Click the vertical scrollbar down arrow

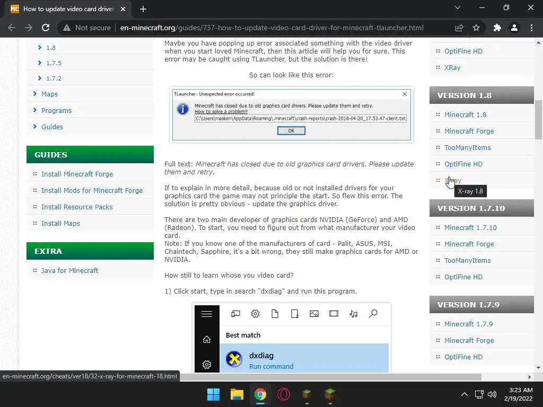click(538, 368)
